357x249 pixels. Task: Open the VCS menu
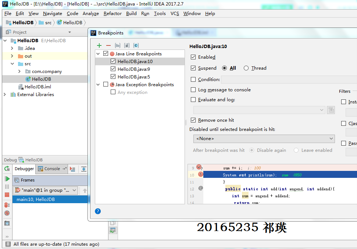pos(175,14)
